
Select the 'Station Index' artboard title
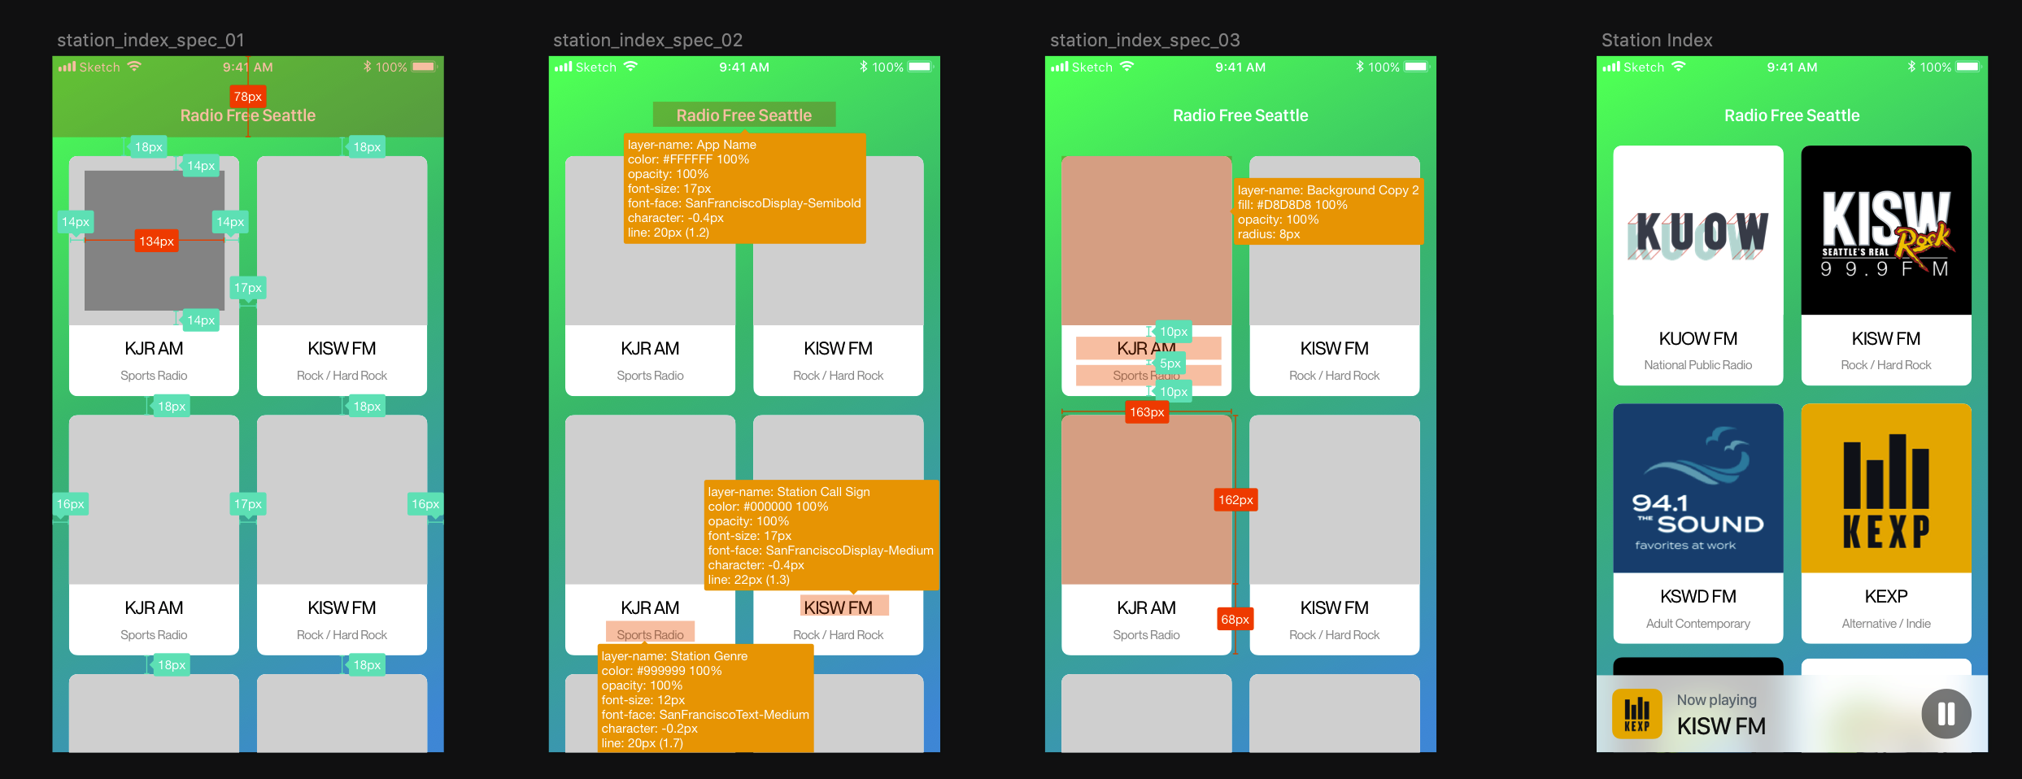point(1657,40)
